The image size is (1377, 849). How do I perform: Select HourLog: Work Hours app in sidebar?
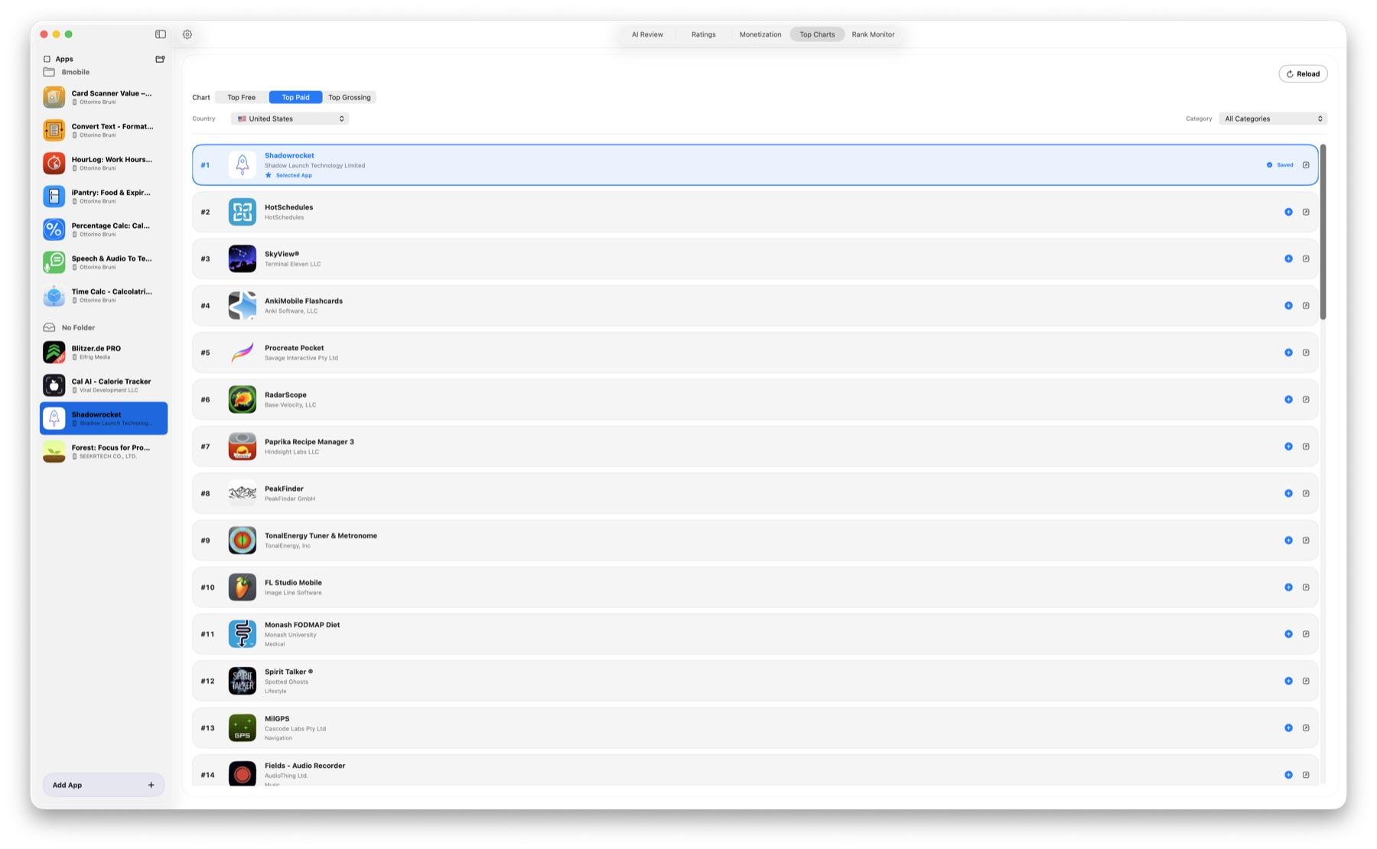[x=103, y=163]
